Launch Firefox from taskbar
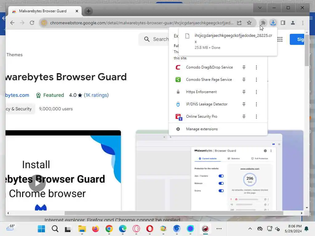 (x=95, y=229)
